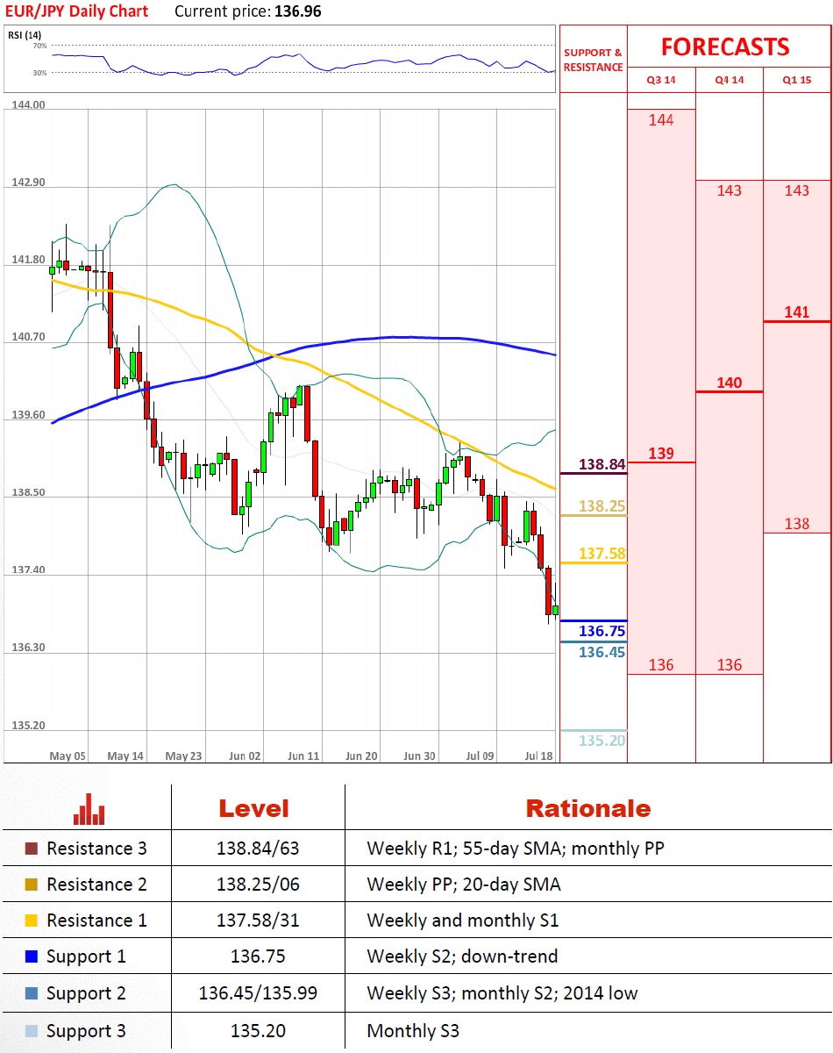Click the '138.25' resistance level label beside chart
Screen dimensions: 833x1053
click(602, 505)
